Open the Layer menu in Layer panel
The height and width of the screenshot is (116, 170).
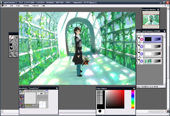(x=139, y=34)
